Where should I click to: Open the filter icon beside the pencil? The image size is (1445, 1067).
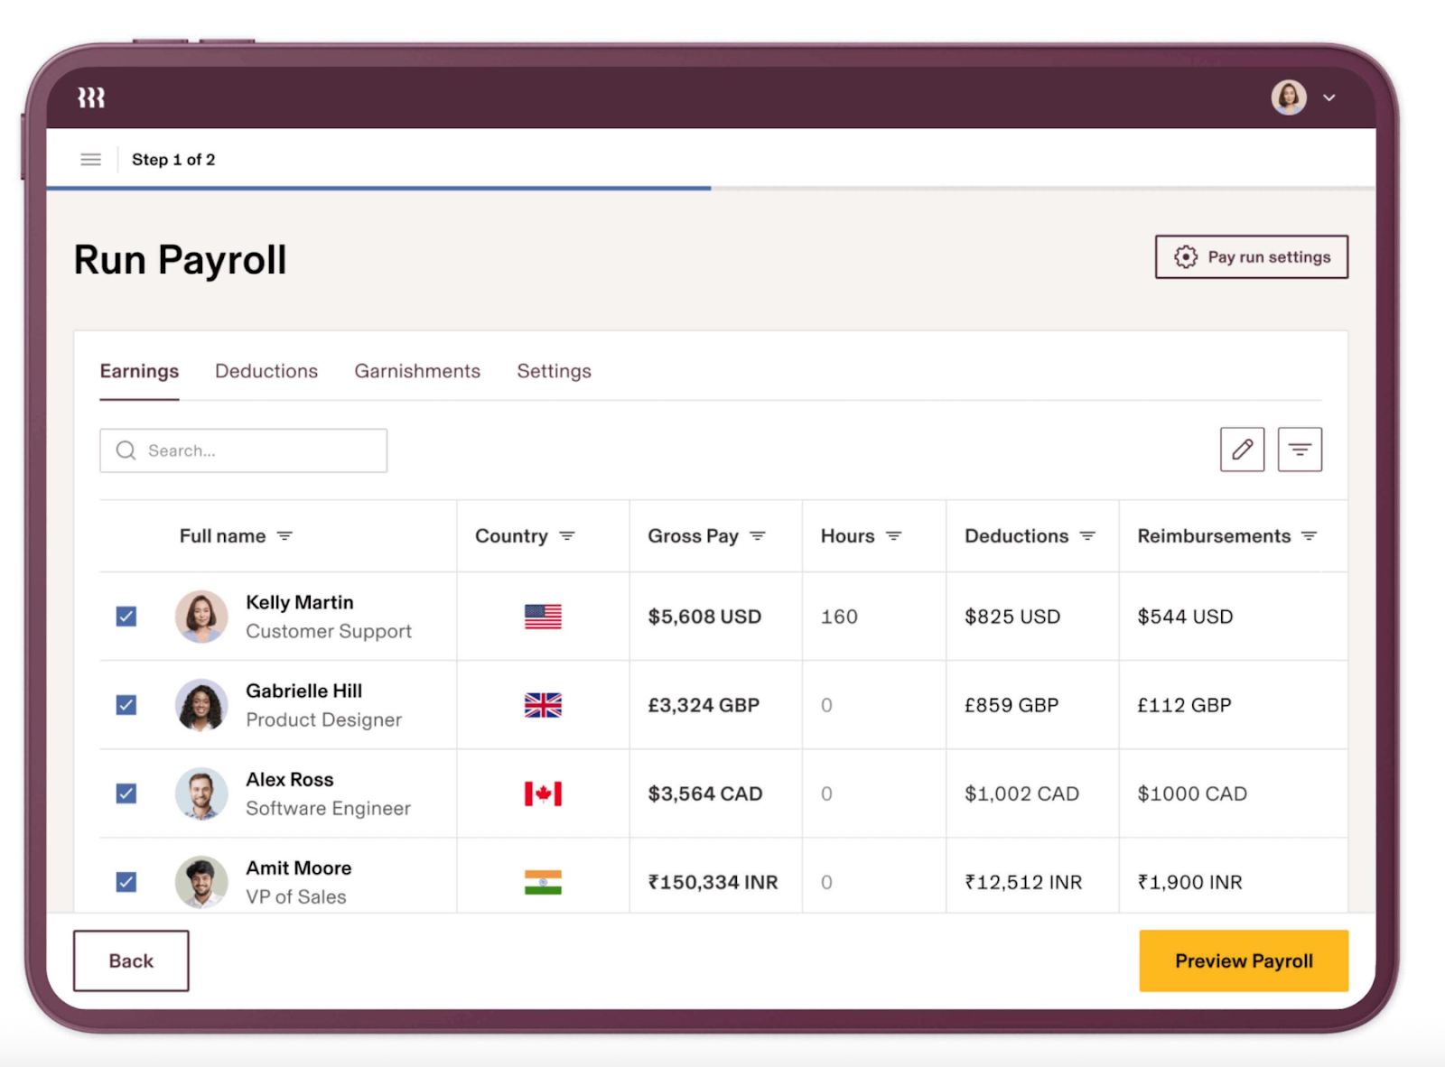click(x=1300, y=450)
